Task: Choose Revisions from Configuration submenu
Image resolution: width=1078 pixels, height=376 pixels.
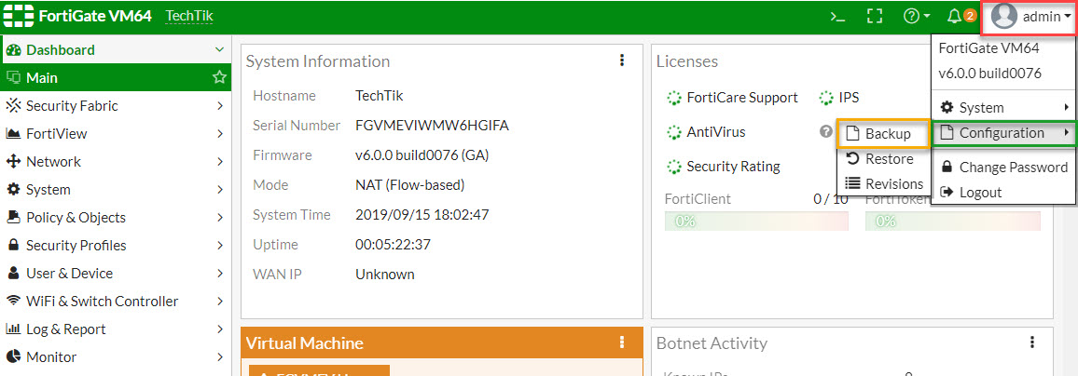Action: (883, 184)
